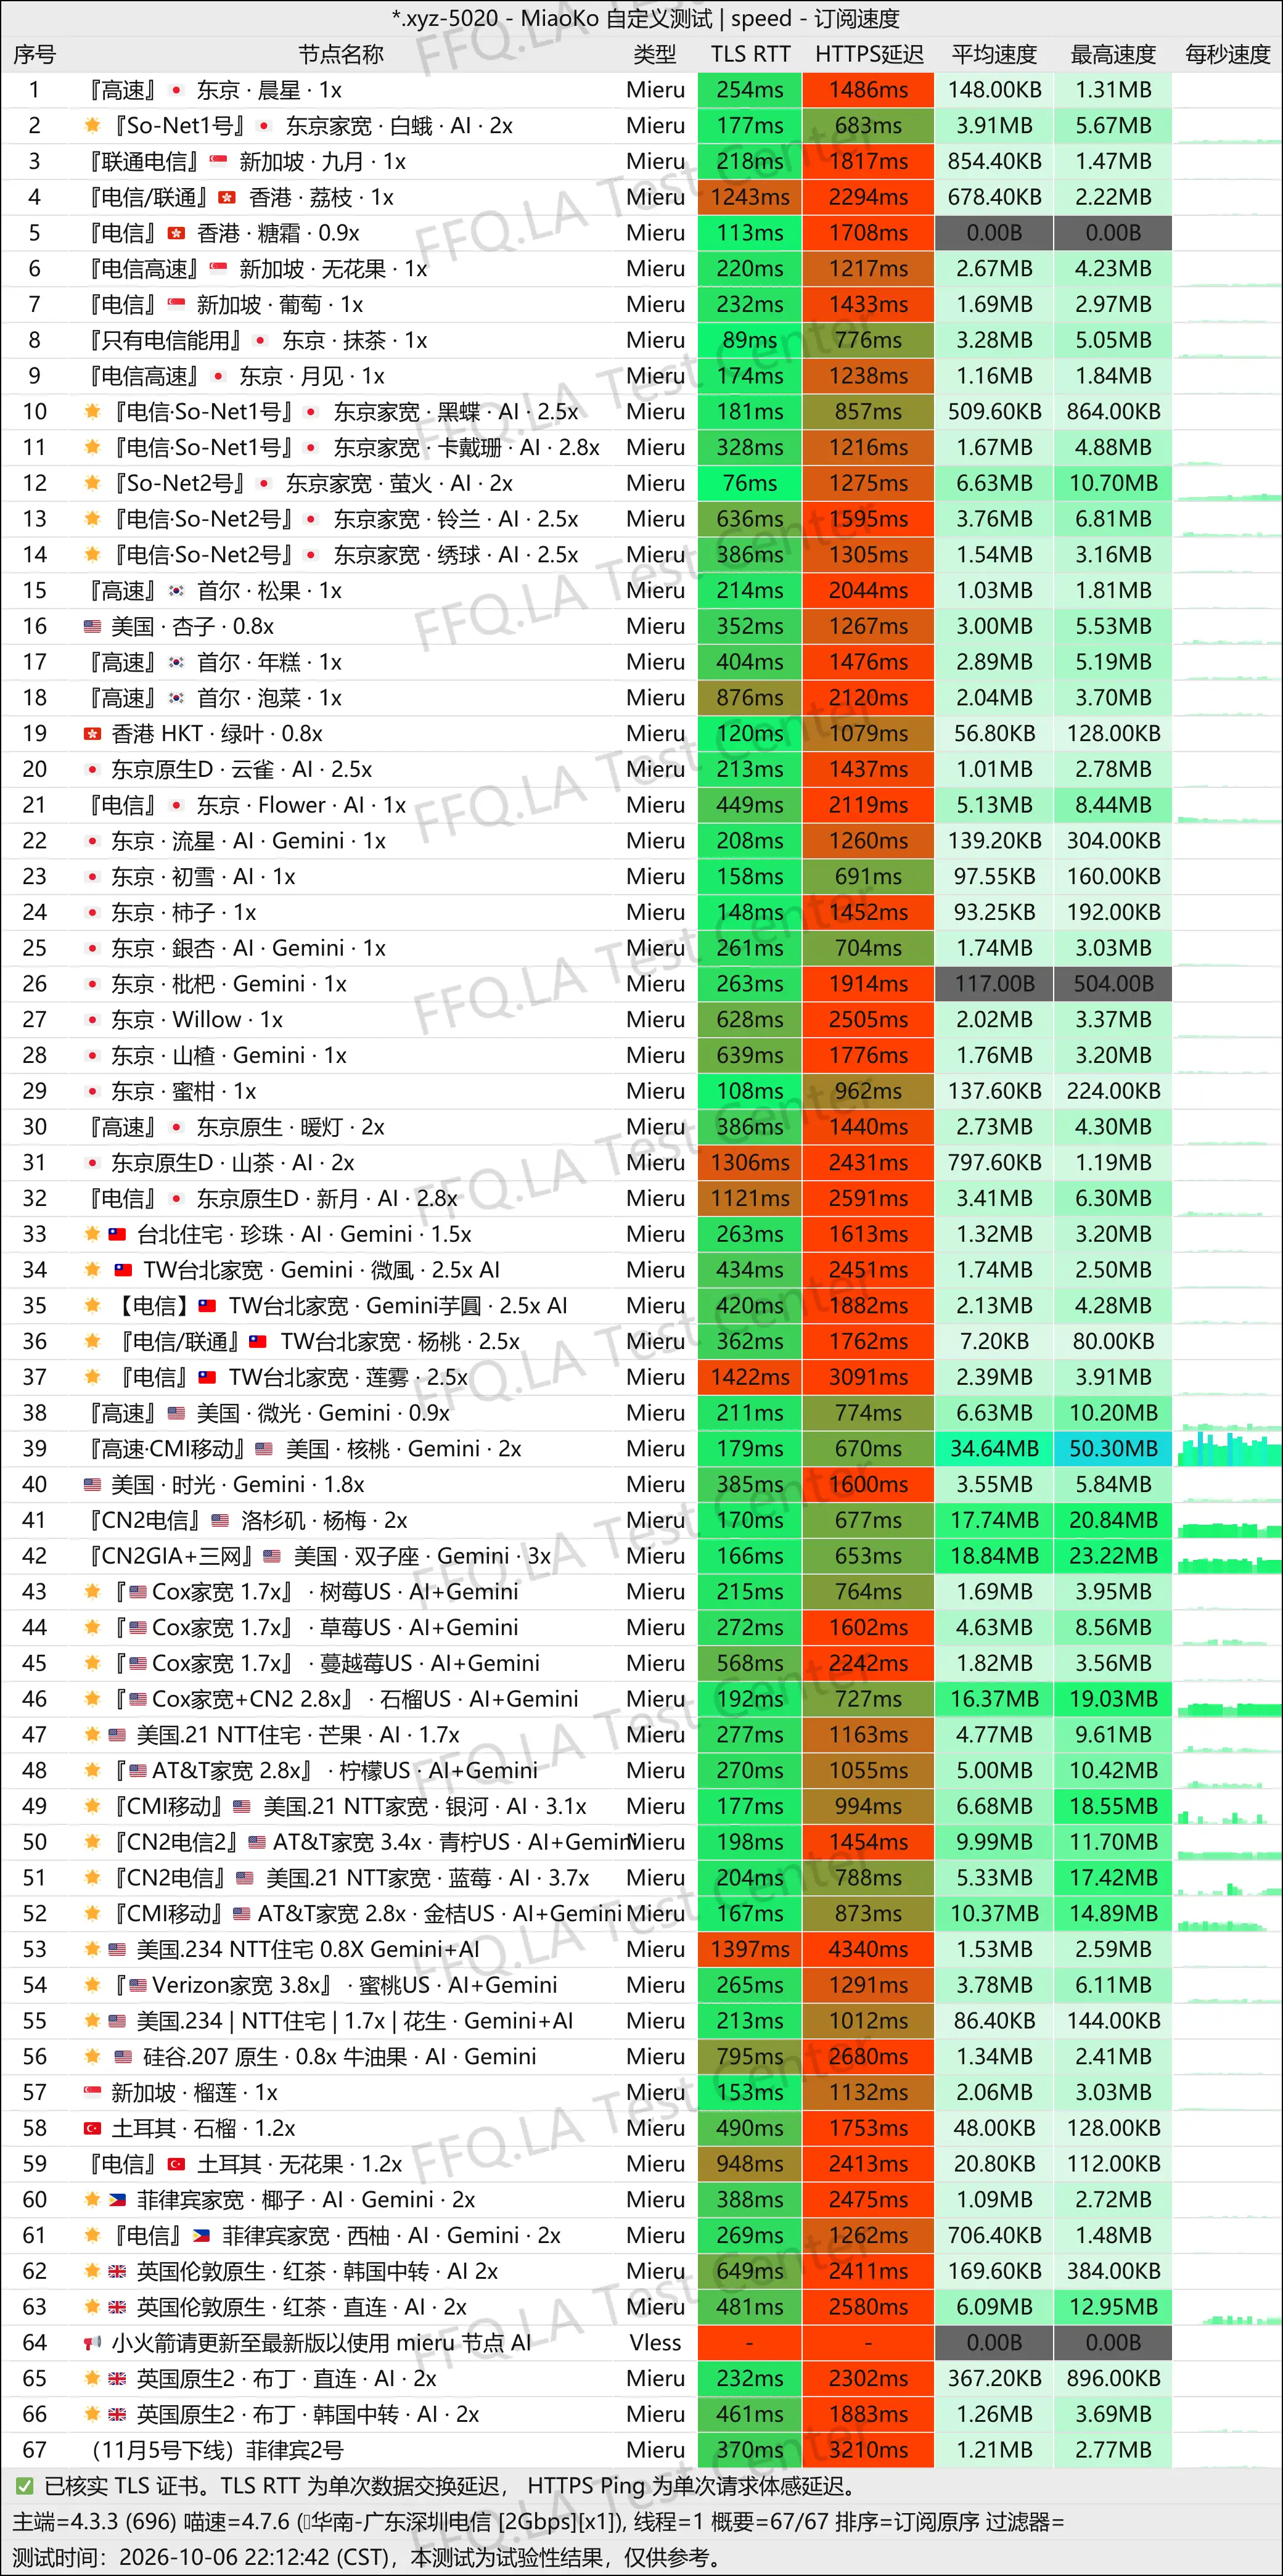This screenshot has width=1283, height=2576.
Task: Click the row number 39 cell
Action: click(x=35, y=1449)
